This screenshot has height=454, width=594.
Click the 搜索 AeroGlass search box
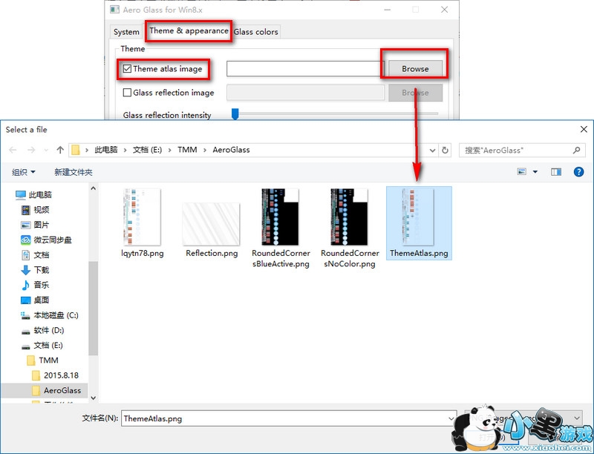click(x=522, y=150)
